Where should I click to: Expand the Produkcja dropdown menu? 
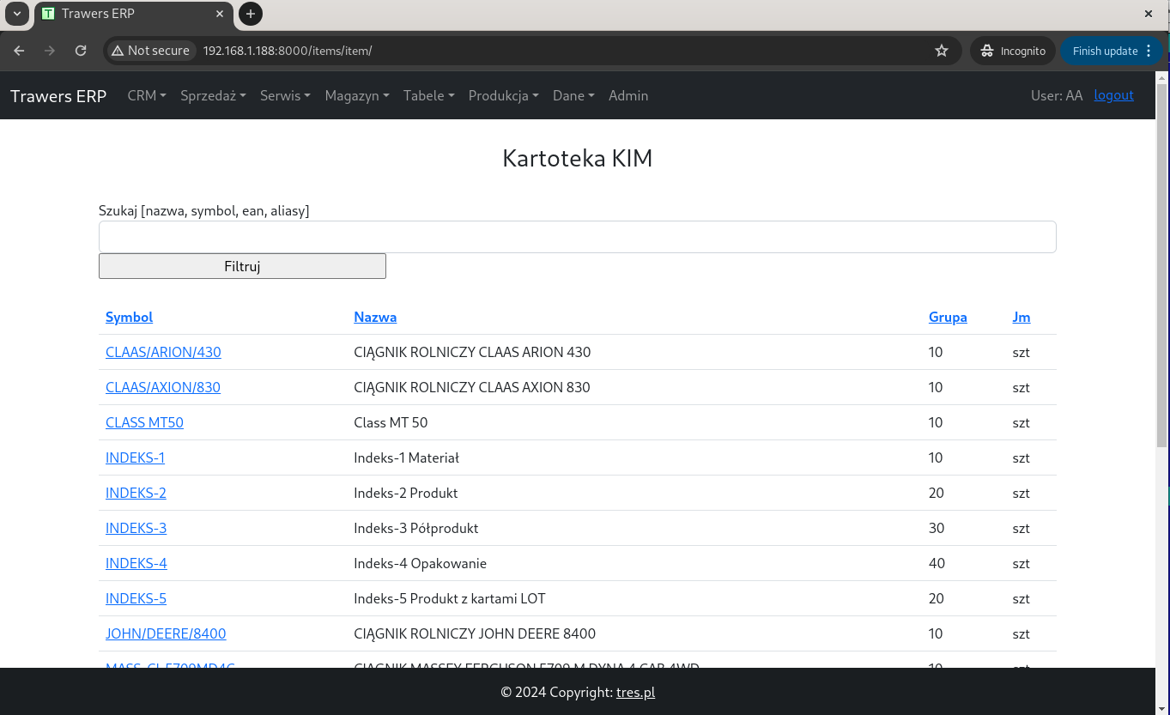pyautogui.click(x=503, y=95)
